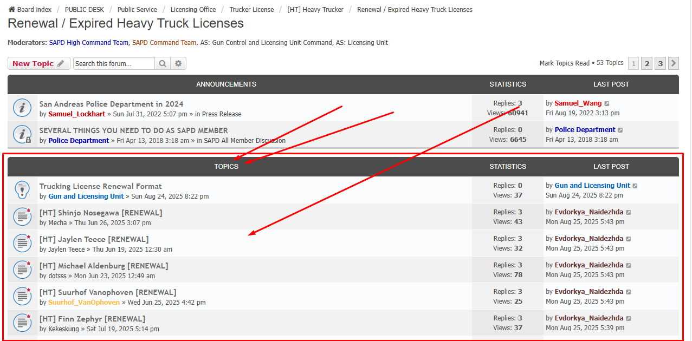692x341 pixels.
Task: Click topic icon for Jaylen Teece row
Action: [22, 243]
